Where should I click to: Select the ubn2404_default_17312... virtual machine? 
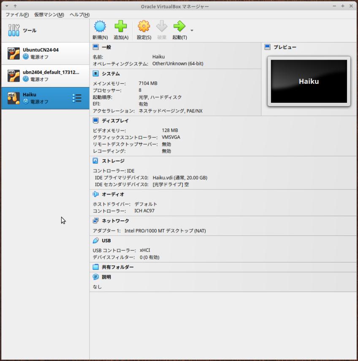[45, 76]
